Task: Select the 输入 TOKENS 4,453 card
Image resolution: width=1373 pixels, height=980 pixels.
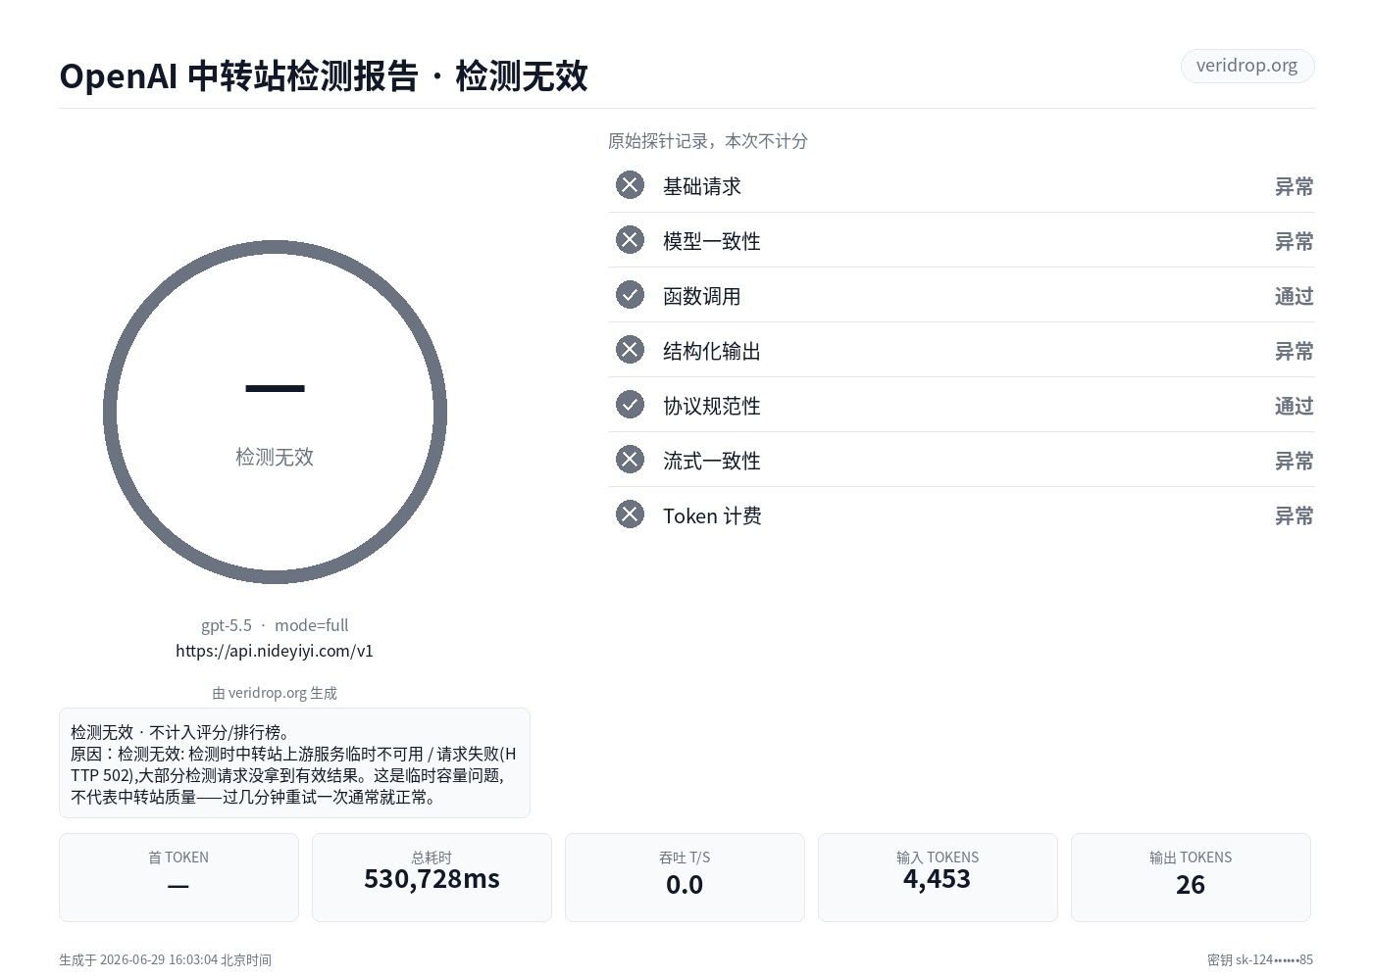Action: click(x=938, y=877)
